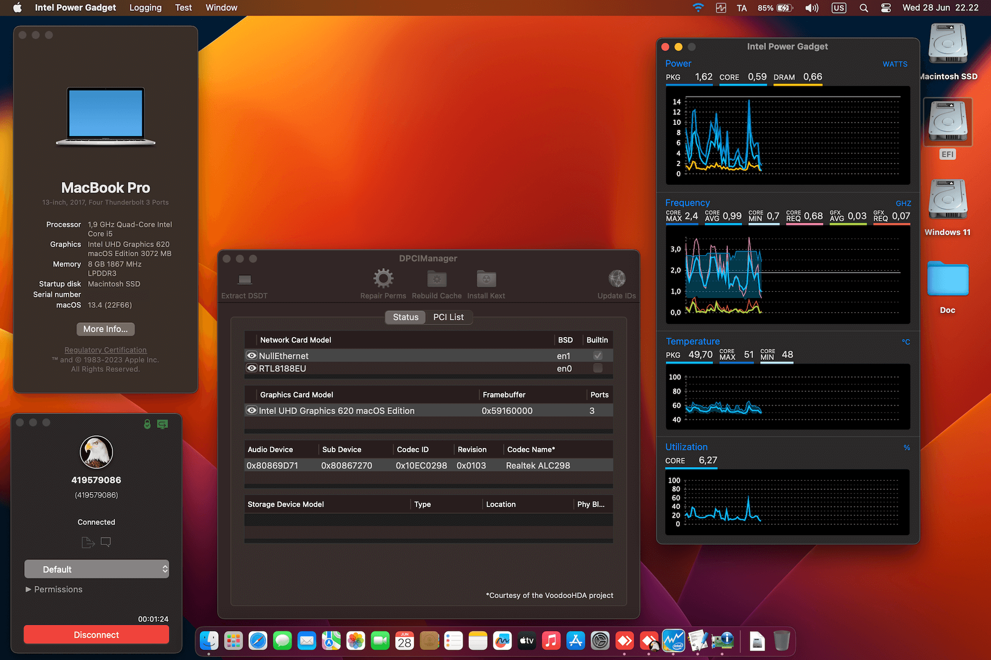Open the Regulatory Certification link
The height and width of the screenshot is (660, 991).
pyautogui.click(x=105, y=350)
